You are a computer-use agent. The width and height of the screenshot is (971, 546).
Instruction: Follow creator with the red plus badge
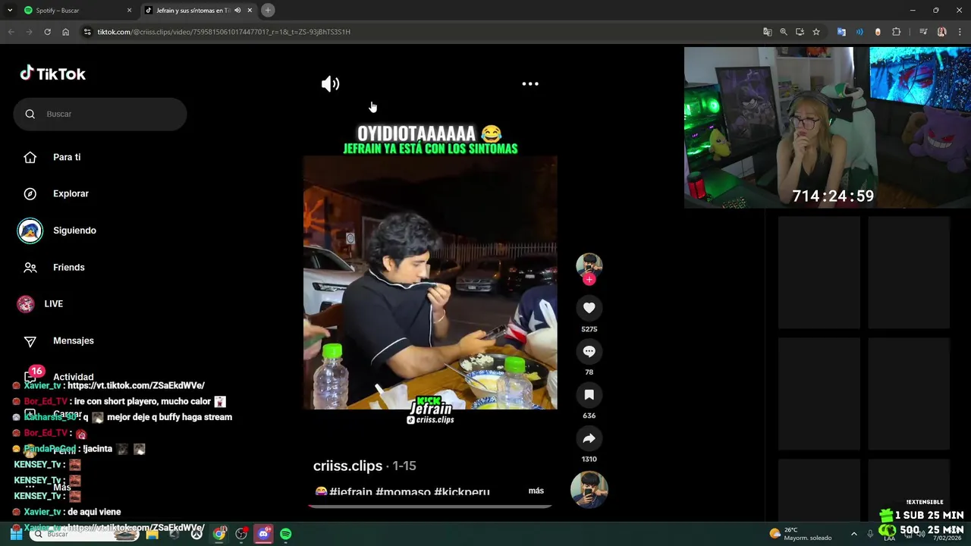(x=589, y=279)
